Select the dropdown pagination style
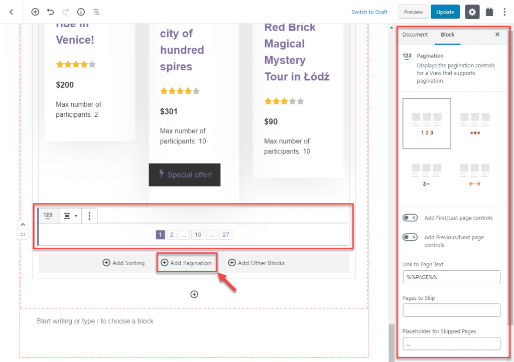 tap(426, 175)
